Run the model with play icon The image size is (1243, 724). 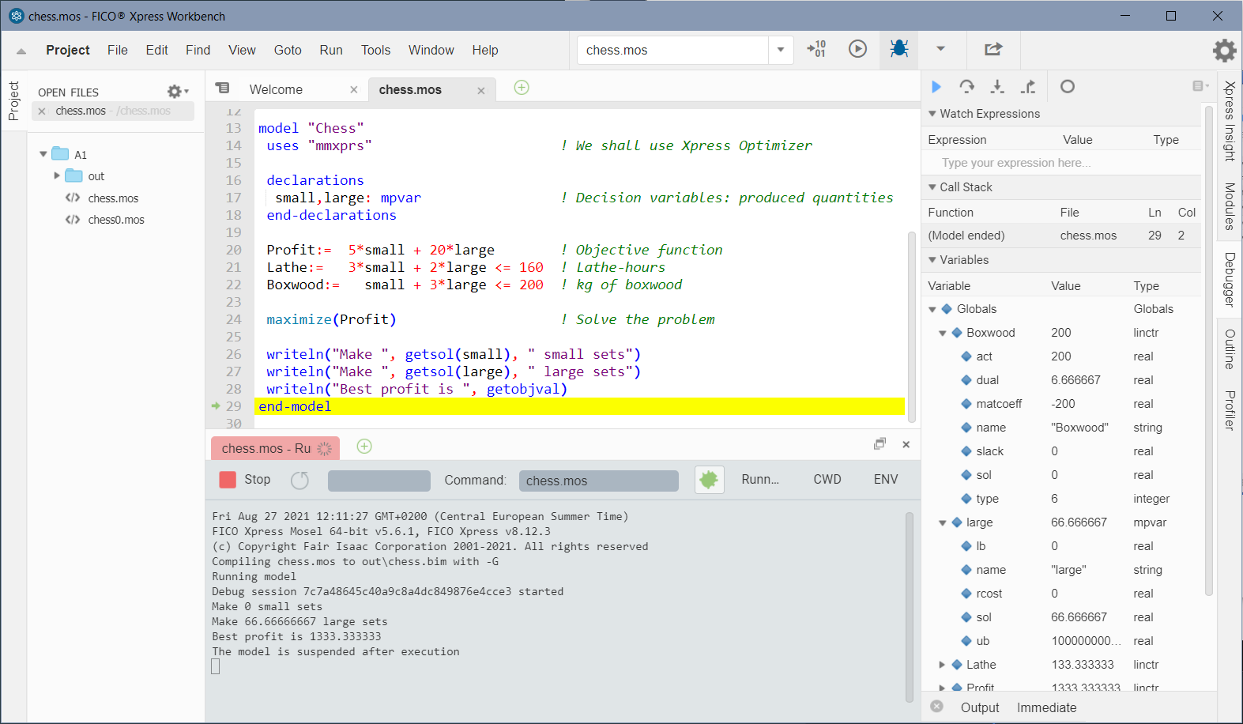[x=857, y=49]
